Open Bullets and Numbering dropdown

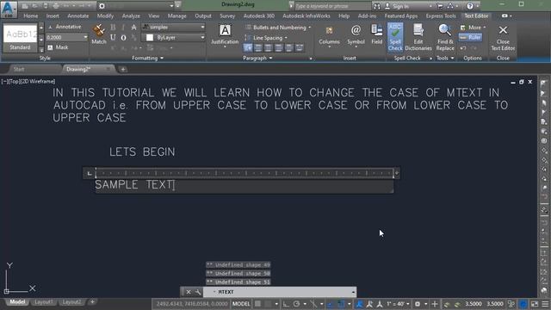coord(278,28)
